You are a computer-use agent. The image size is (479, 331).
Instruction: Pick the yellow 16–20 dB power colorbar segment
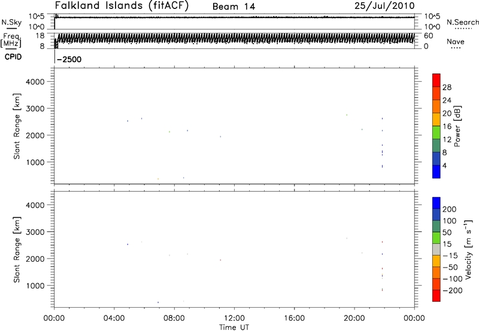[436, 119]
